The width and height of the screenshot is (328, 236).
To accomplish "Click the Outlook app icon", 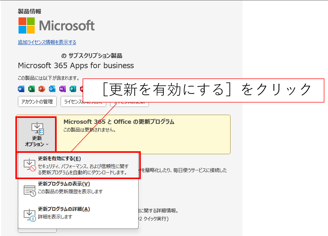I will click(x=52, y=89).
